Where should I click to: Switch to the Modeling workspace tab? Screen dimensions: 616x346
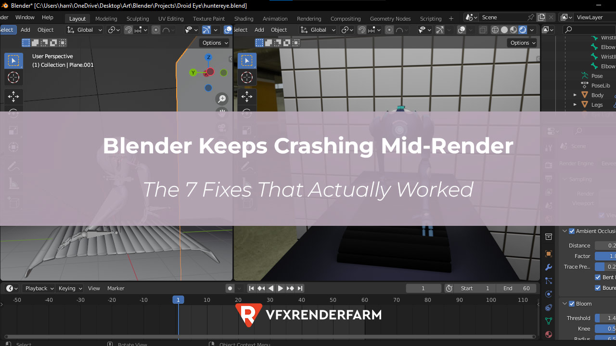106,19
